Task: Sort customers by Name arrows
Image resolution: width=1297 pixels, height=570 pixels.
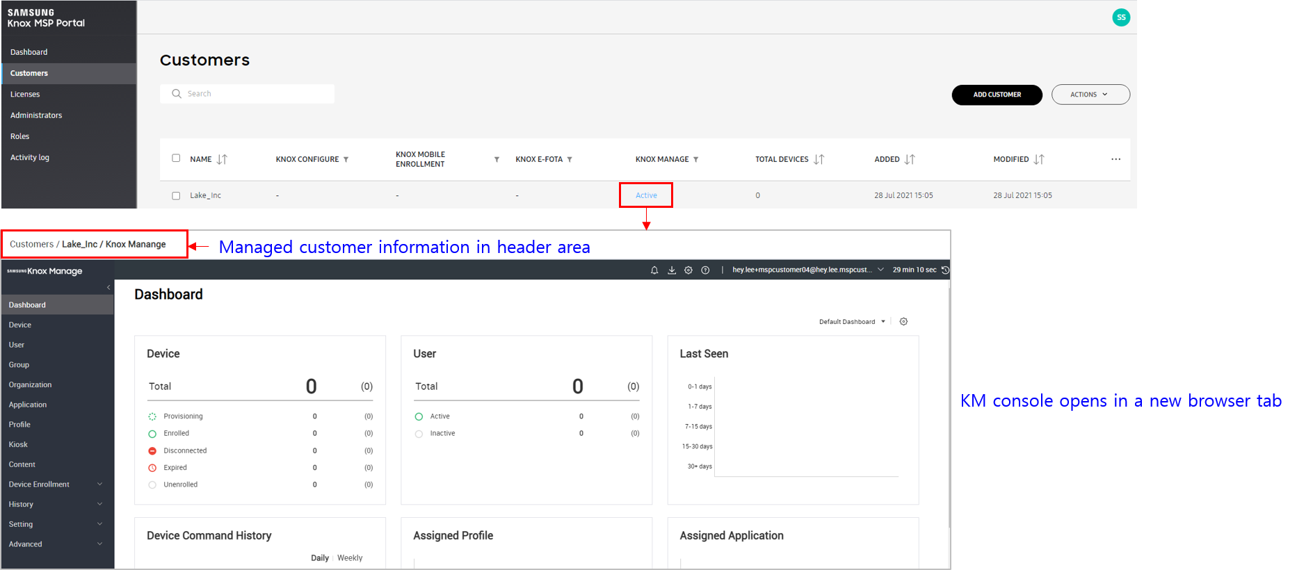Action: pyautogui.click(x=222, y=159)
